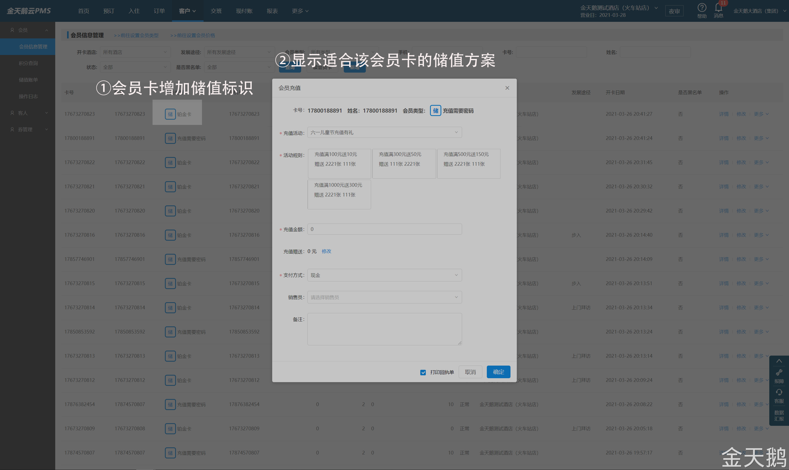Click the stored-value badge in row 17673270813
The height and width of the screenshot is (470, 789).
pyautogui.click(x=170, y=356)
